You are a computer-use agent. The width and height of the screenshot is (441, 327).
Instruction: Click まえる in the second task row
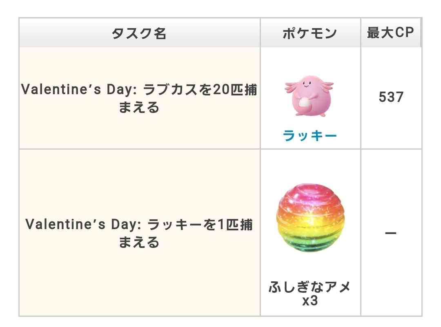coord(139,243)
